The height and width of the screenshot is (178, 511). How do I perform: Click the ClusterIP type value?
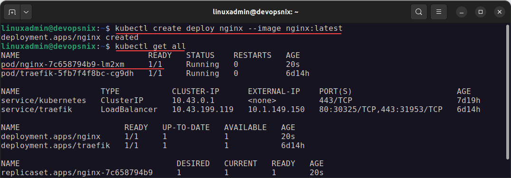122,101
